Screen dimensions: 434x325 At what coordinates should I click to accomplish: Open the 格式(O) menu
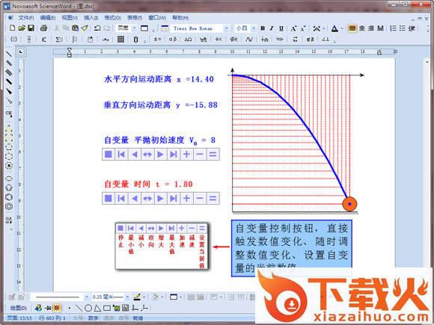(x=112, y=18)
